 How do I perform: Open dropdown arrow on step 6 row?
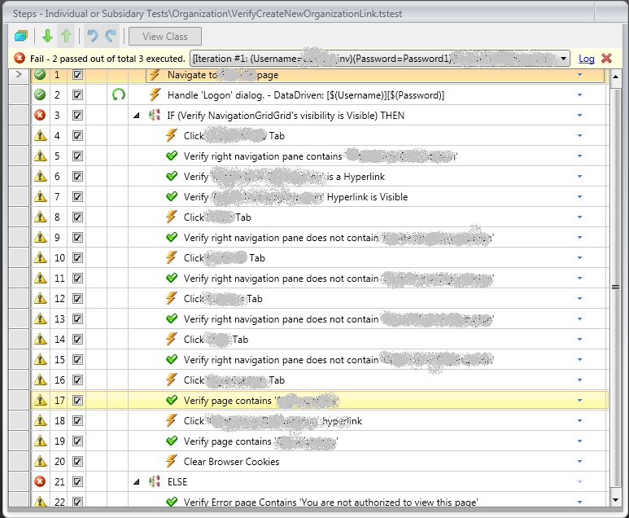(x=579, y=177)
